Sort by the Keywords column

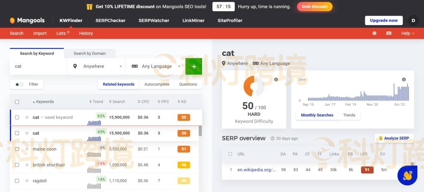pyautogui.click(x=43, y=102)
